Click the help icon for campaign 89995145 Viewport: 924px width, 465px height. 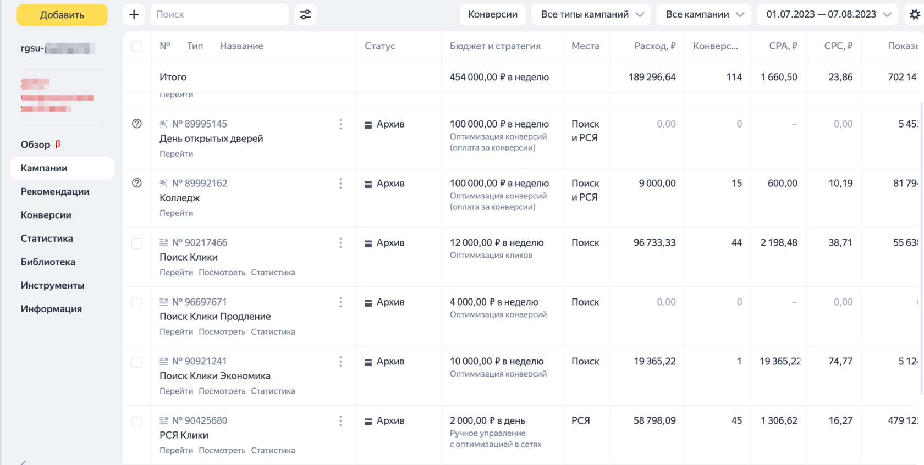(137, 124)
